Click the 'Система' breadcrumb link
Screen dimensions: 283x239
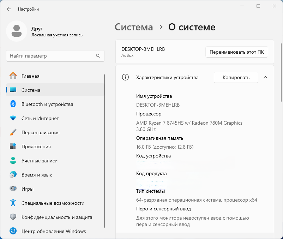click(x=134, y=27)
